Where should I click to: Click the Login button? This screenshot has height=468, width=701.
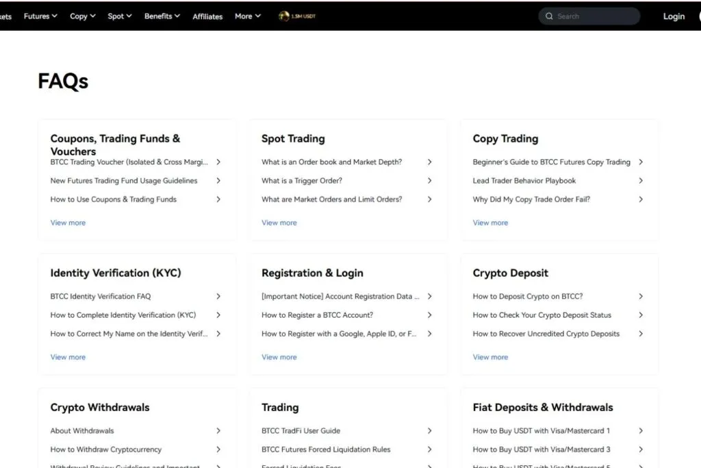pos(674,16)
